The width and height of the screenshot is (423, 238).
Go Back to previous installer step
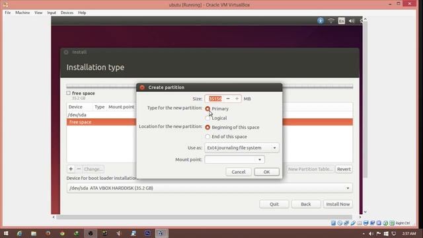click(x=306, y=204)
